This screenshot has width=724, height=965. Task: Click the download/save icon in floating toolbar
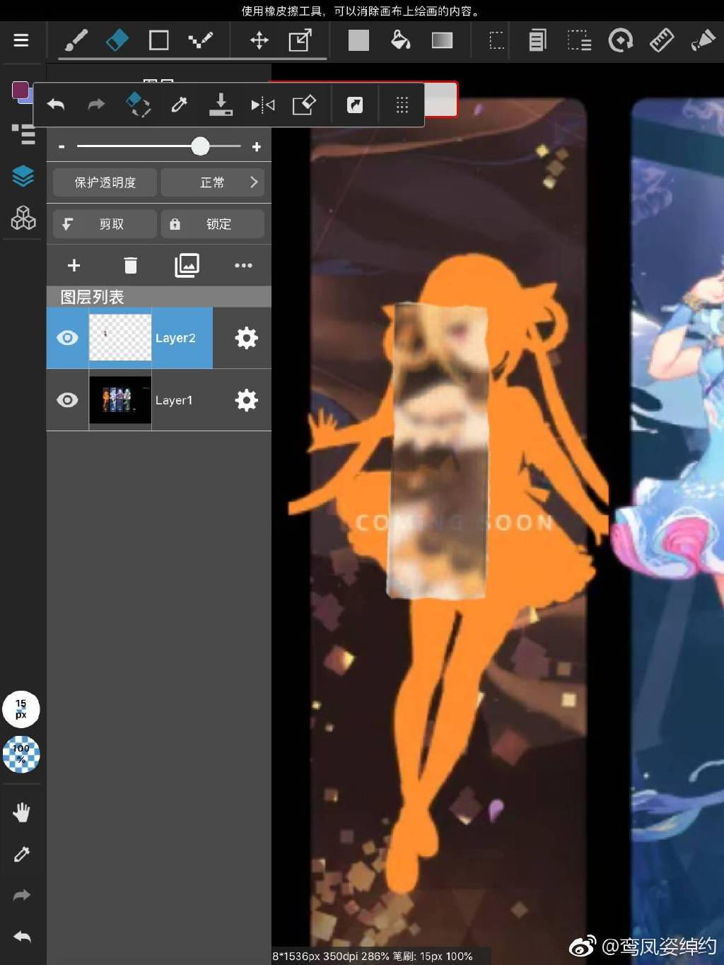click(221, 105)
